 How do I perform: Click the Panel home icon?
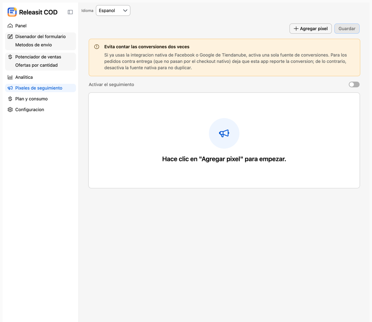[10, 26]
